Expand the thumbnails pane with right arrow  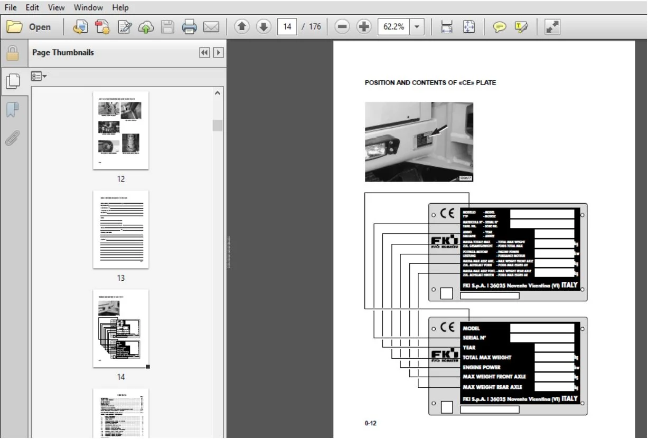tap(218, 53)
